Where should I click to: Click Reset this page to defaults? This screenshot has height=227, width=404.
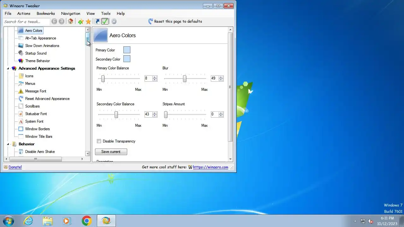175,21
